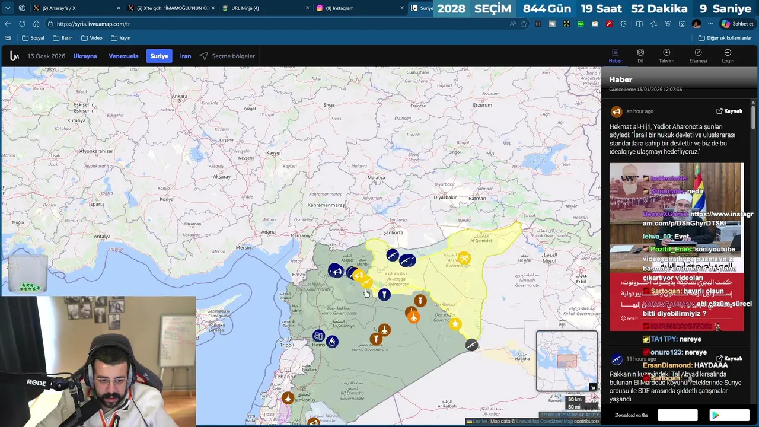Select the blue rifle marker east of Manbij

[x=393, y=255]
